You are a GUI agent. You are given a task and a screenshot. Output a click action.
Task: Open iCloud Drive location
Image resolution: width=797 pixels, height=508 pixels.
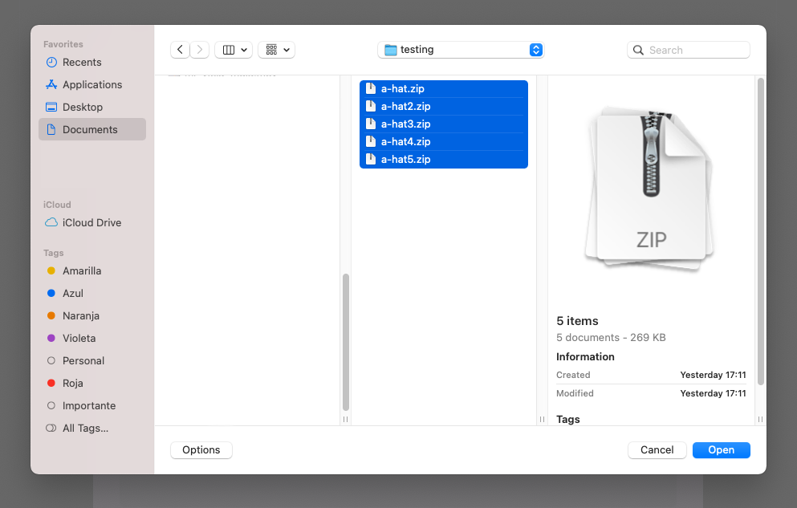(x=91, y=222)
